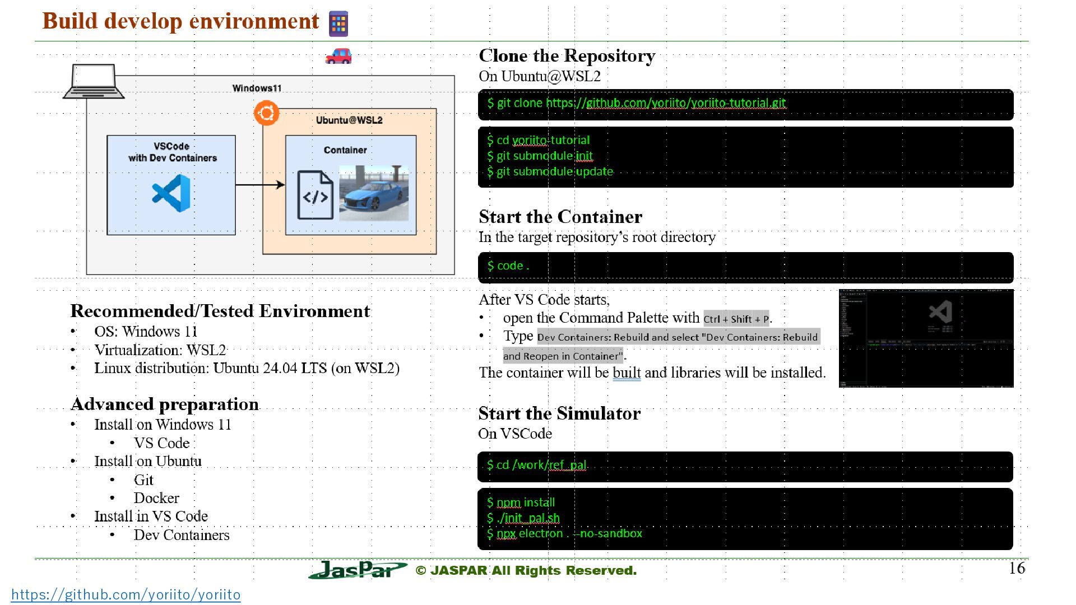Click the underlined word 'built'

[x=627, y=373]
